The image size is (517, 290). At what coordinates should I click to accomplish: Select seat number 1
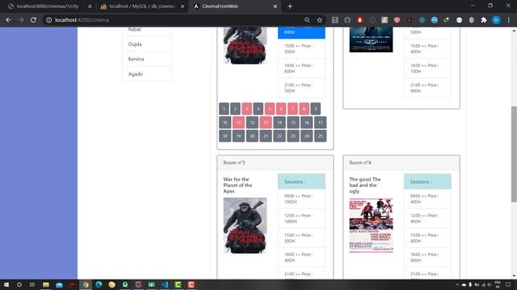pos(224,109)
